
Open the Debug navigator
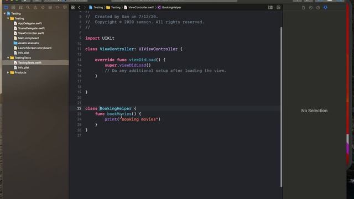coord(50,7)
